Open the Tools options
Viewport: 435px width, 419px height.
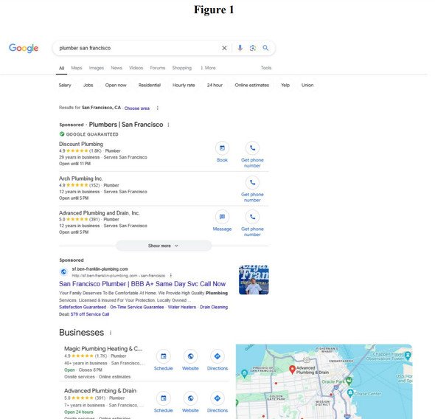[266, 68]
